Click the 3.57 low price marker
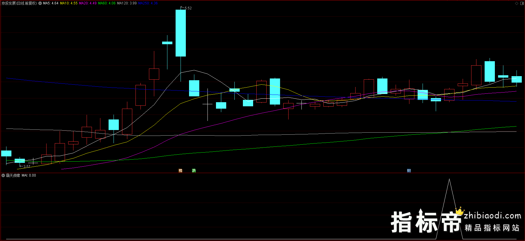The height and width of the screenshot is (241, 525). pyautogui.click(x=27, y=166)
